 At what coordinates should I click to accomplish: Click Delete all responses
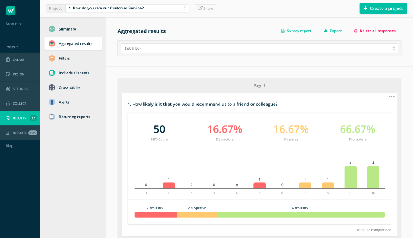tap(374, 31)
